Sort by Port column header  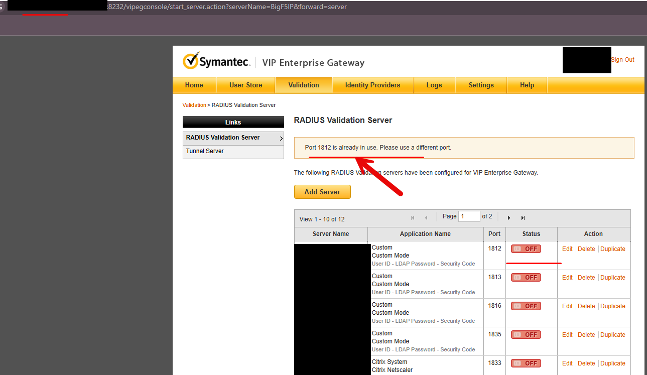tap(494, 234)
